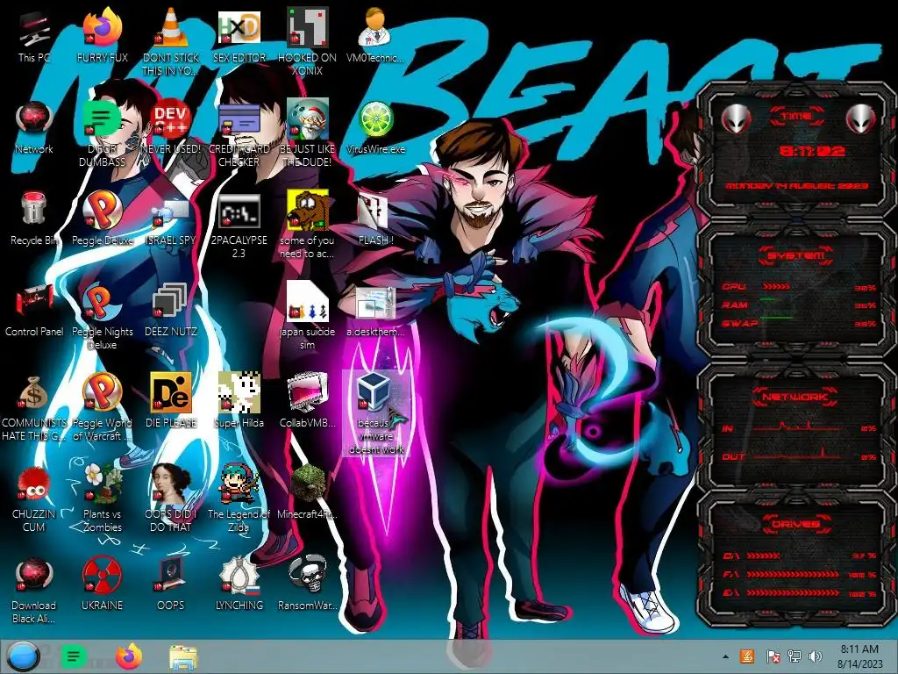
Task: Open File Explorer from the taskbar
Action: 183,657
